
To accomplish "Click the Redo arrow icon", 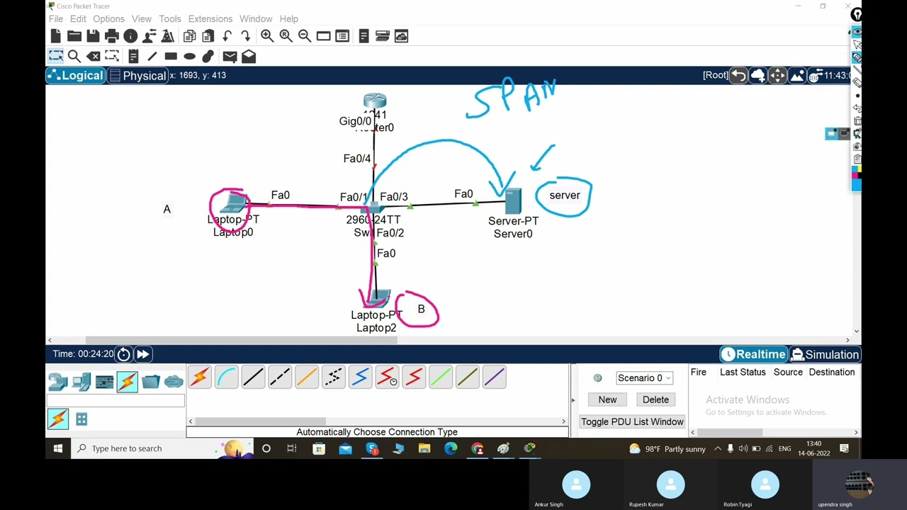I will [x=245, y=36].
